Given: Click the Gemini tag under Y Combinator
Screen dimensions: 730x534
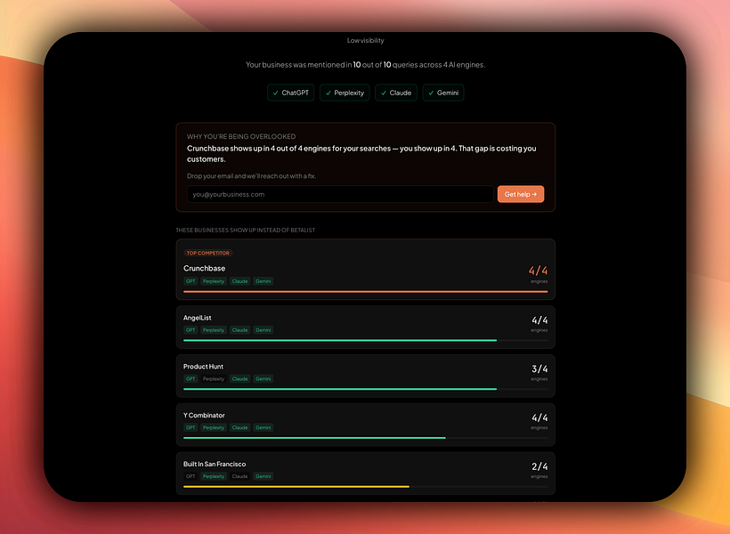Looking at the screenshot, I should (263, 427).
